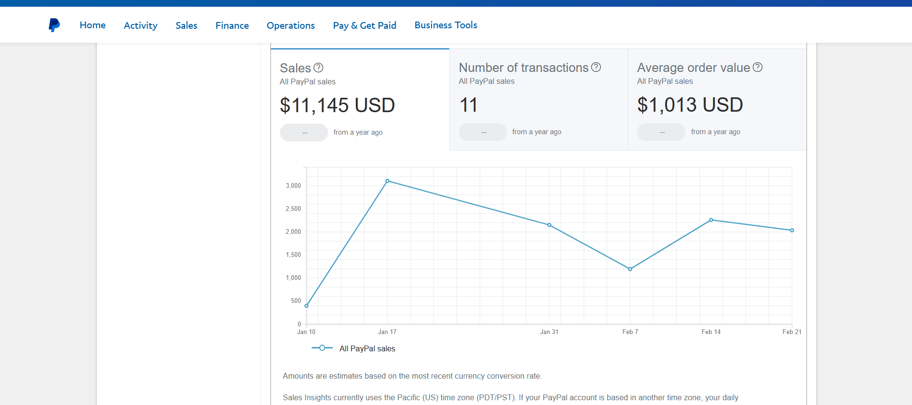This screenshot has width=912, height=405.
Task: Open the Business Tools menu
Action: pos(445,25)
